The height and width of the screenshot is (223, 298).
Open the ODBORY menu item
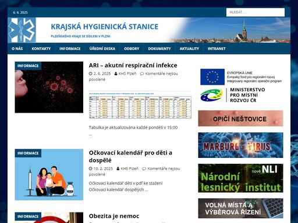132,49
